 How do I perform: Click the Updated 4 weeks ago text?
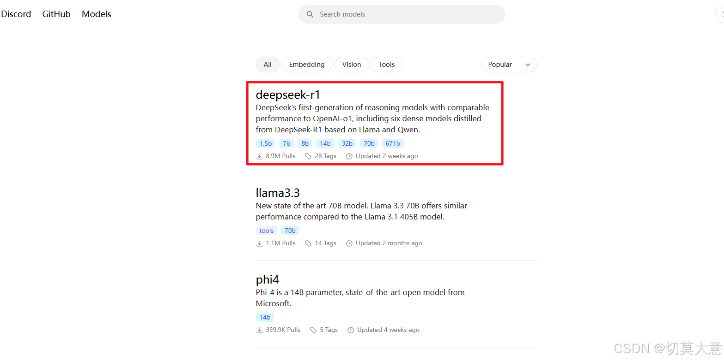point(389,330)
